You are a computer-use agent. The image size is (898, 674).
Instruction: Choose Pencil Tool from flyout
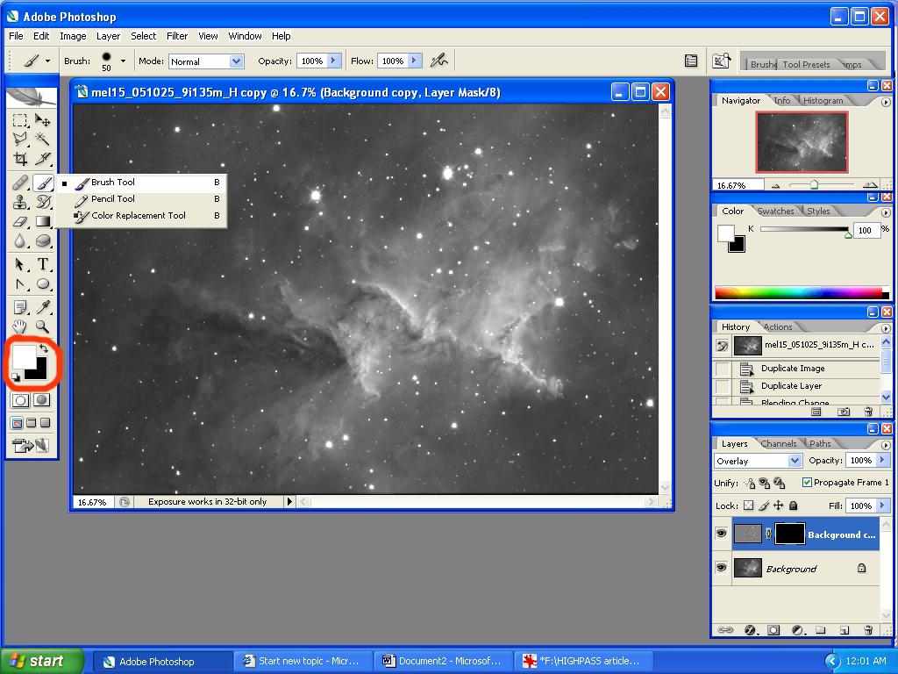[141, 198]
